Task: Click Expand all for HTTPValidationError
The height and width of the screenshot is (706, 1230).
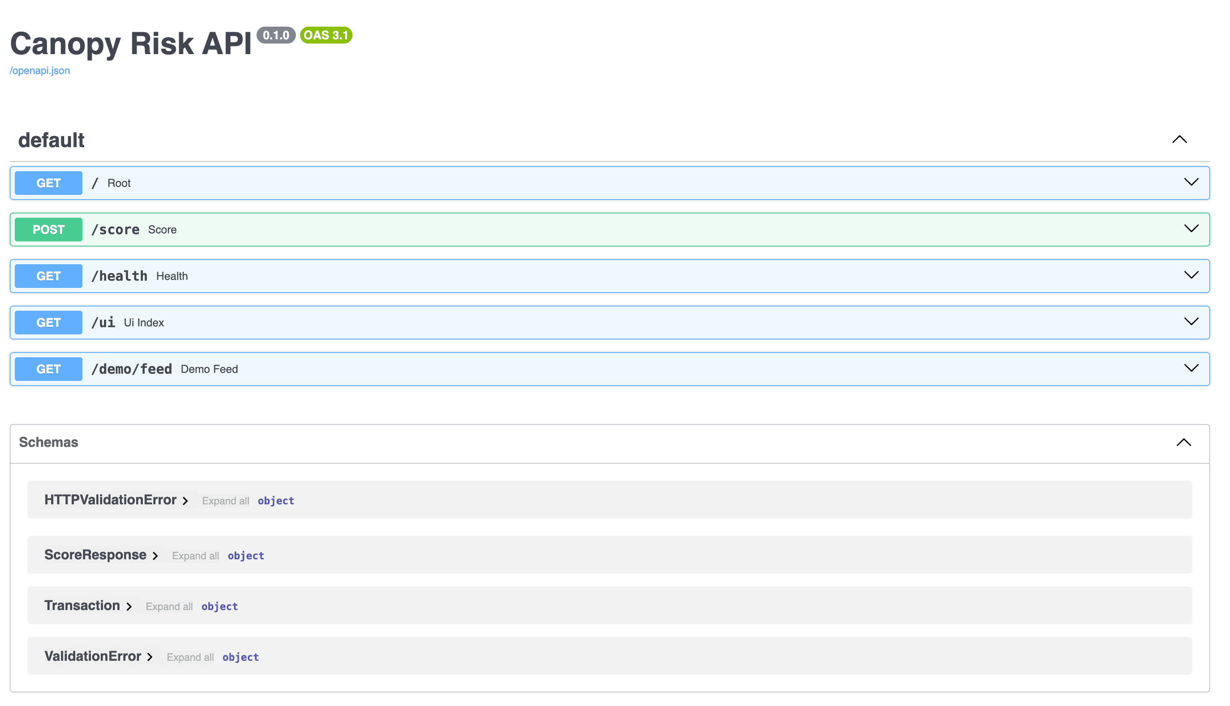Action: click(x=225, y=501)
